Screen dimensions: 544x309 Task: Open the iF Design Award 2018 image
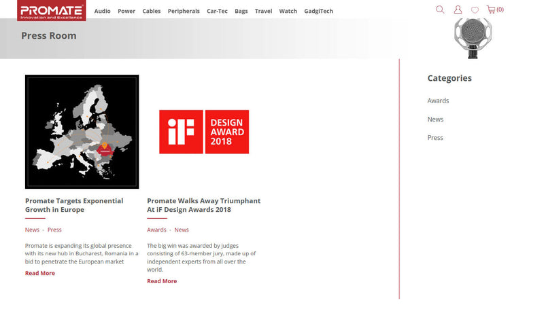204,132
